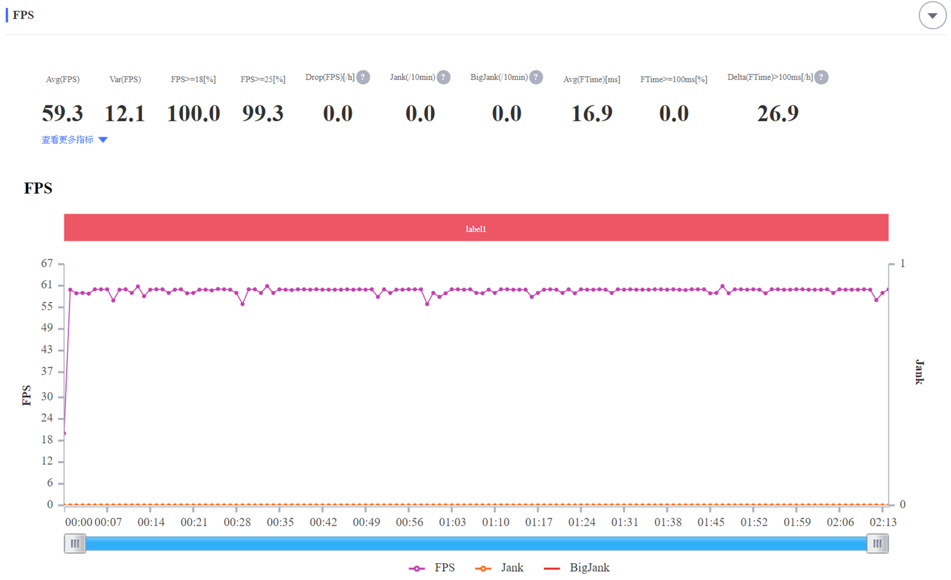Click the right handle of the time range slider
951x580 pixels.
click(877, 543)
